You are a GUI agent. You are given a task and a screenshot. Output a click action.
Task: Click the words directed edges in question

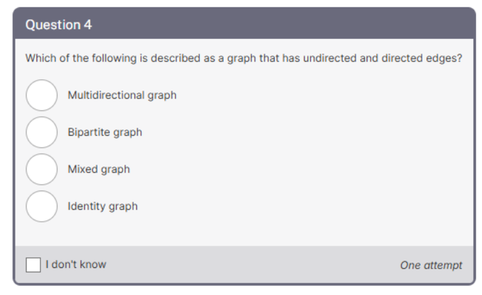(x=422, y=58)
